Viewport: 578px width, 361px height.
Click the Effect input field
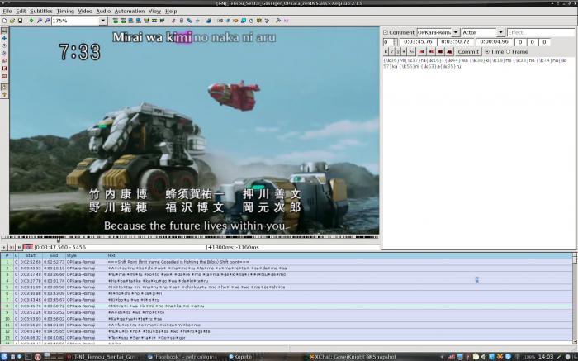coord(541,32)
